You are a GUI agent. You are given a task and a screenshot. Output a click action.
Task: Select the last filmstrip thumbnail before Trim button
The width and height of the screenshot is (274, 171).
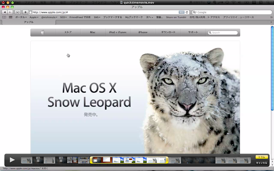(x=245, y=160)
